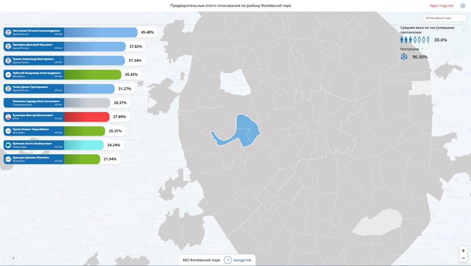The height and width of the screenshot is (266, 471).
Task: Go to the previous candidates page arrow
Action: [x=7, y=258]
